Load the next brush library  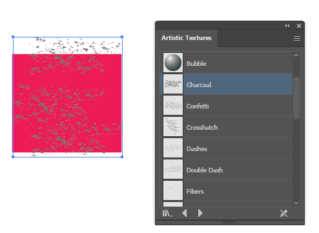pos(200,213)
